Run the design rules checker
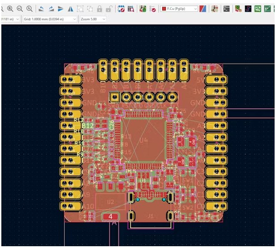275x248 pixels. [x=152, y=8]
